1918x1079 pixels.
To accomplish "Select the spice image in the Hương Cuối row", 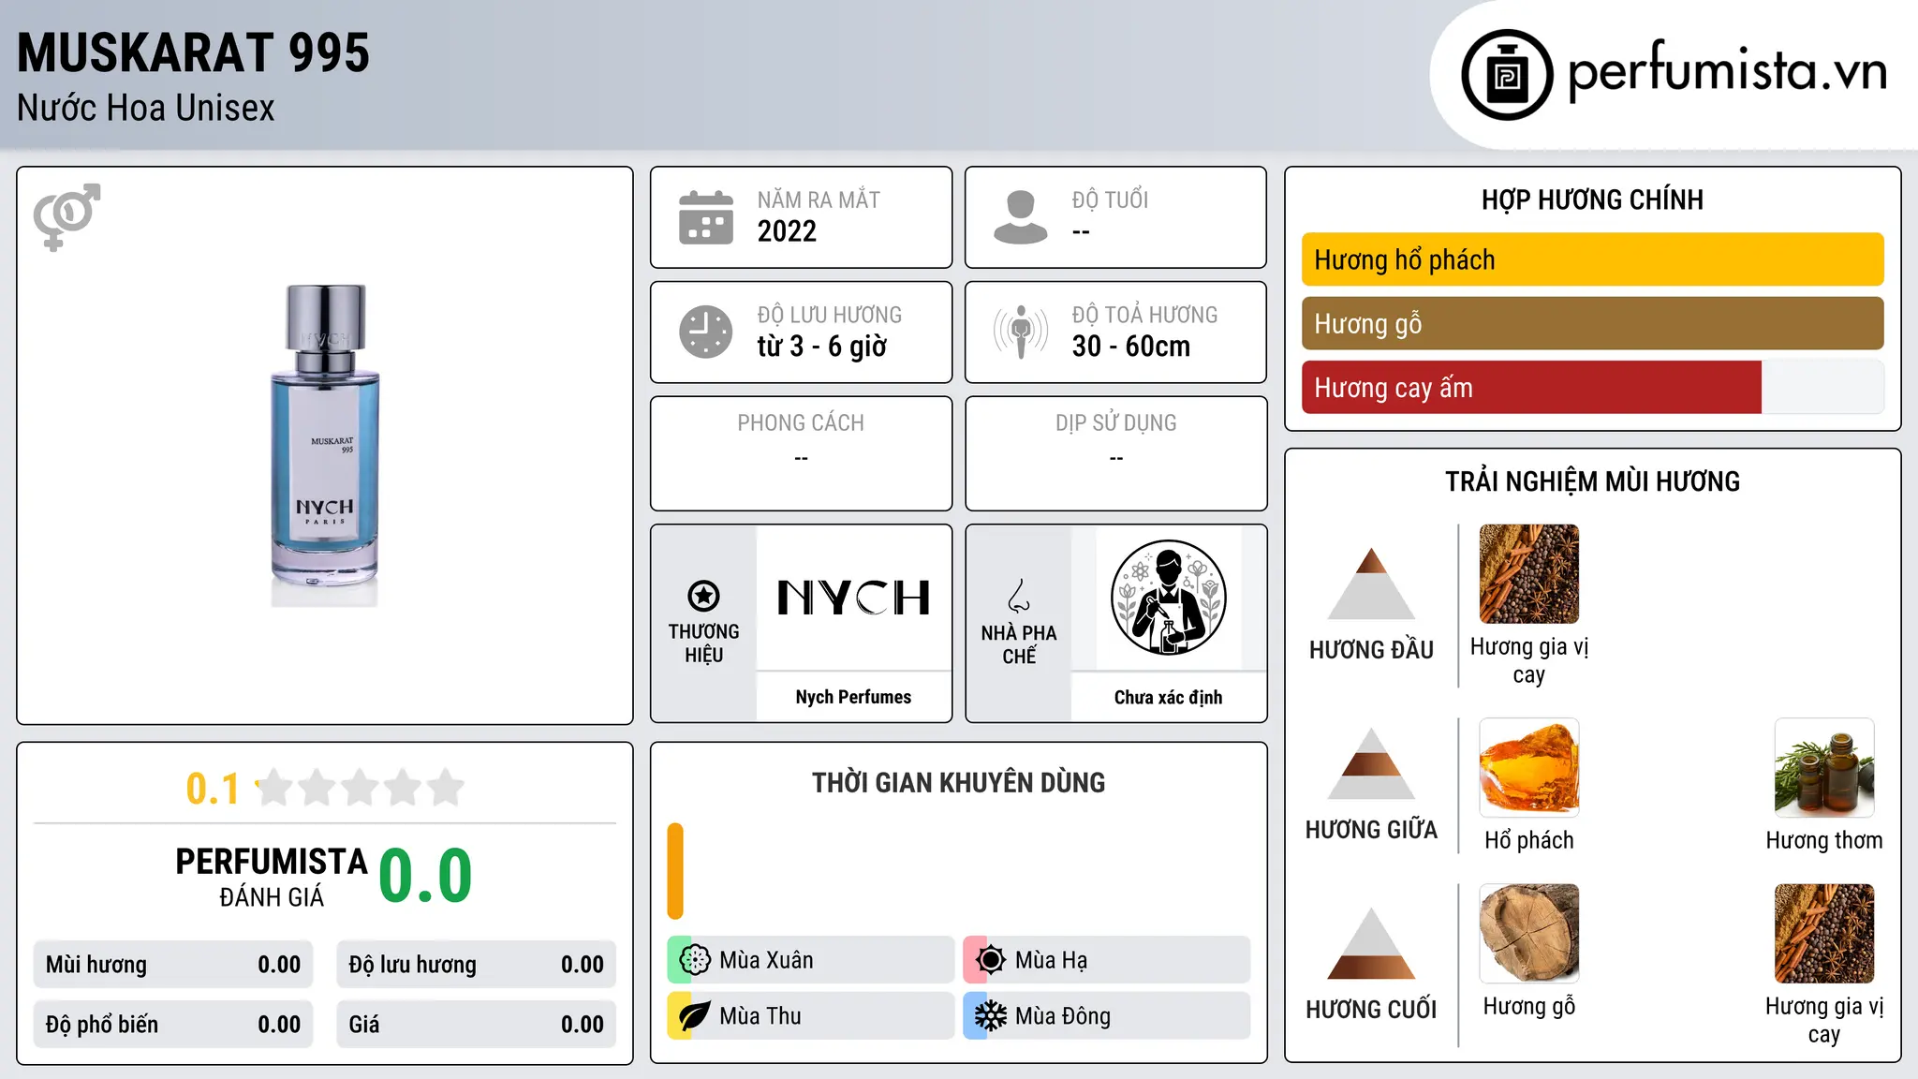I will click(x=1823, y=934).
